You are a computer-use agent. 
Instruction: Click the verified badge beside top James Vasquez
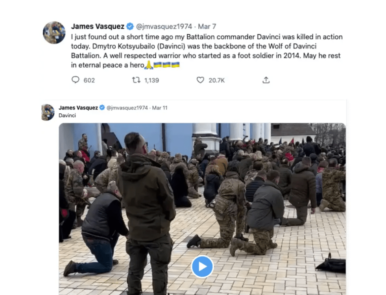[130, 26]
